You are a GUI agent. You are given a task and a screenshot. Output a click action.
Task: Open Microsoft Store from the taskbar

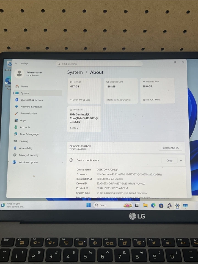[161, 205]
